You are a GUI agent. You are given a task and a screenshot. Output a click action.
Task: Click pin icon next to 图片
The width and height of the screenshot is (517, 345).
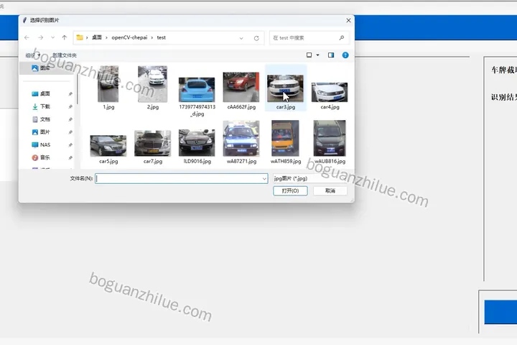click(x=70, y=132)
